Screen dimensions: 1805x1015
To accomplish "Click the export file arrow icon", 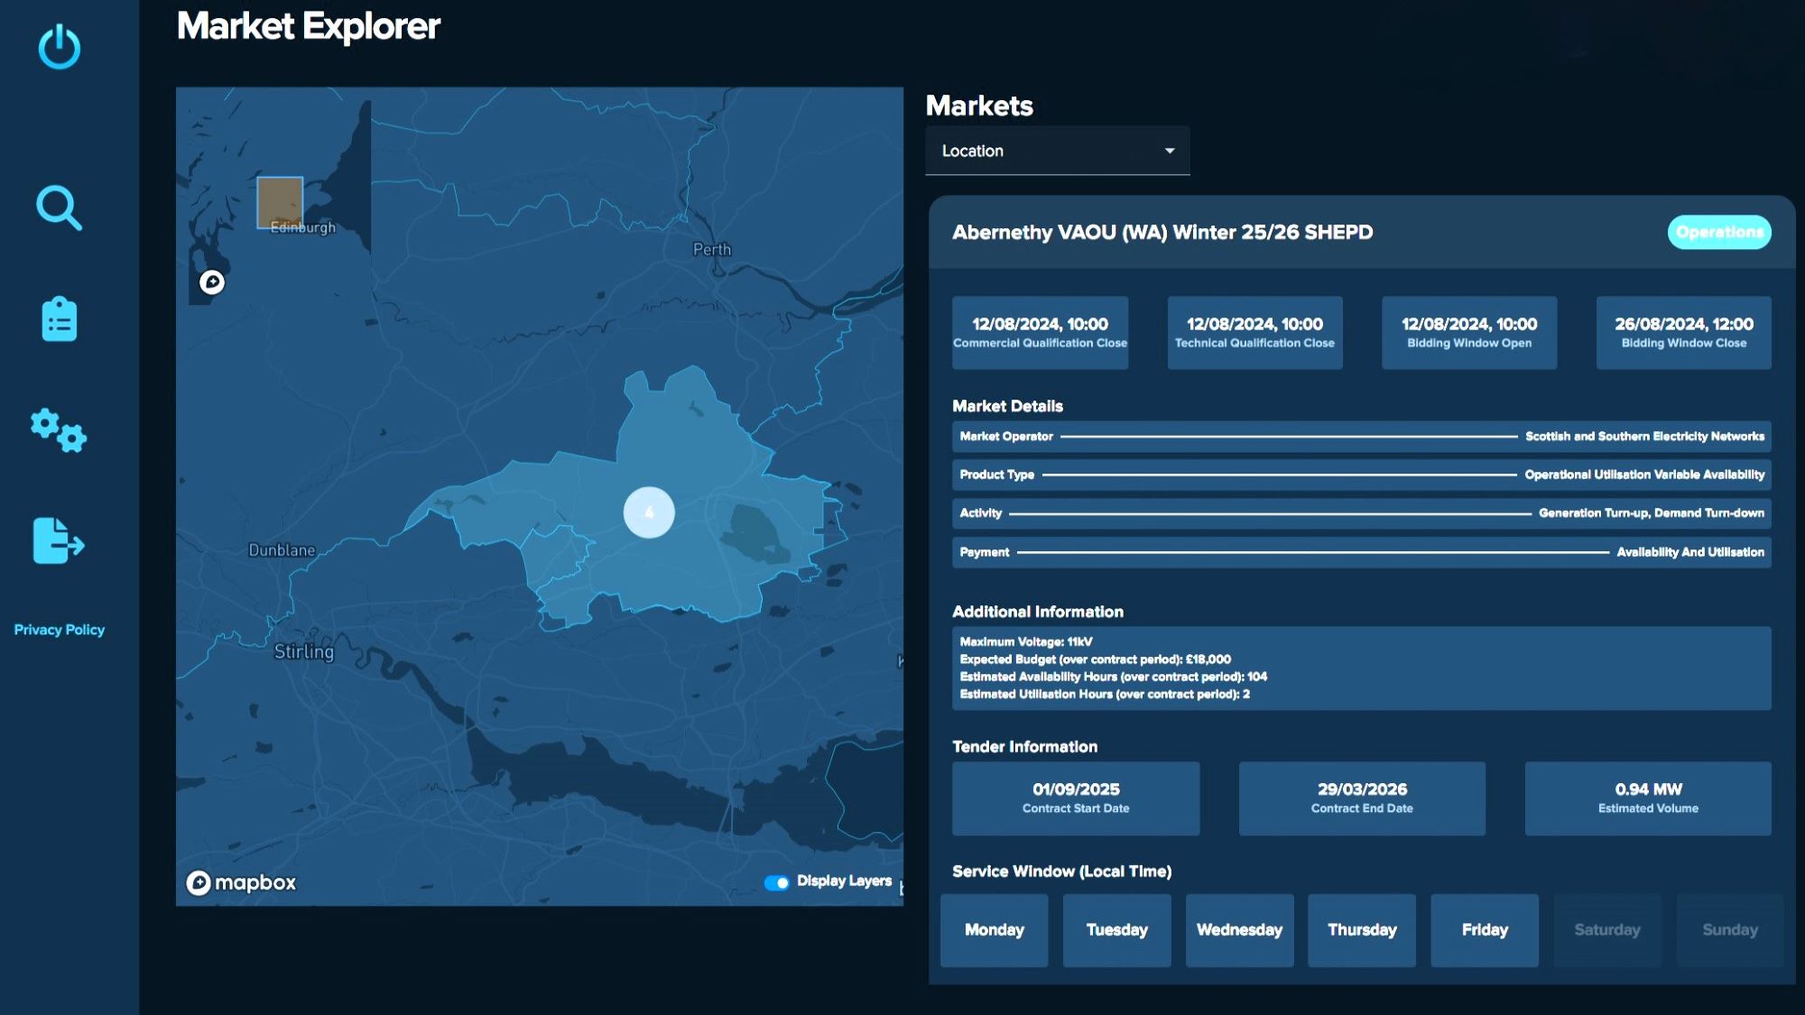I will [x=60, y=540].
